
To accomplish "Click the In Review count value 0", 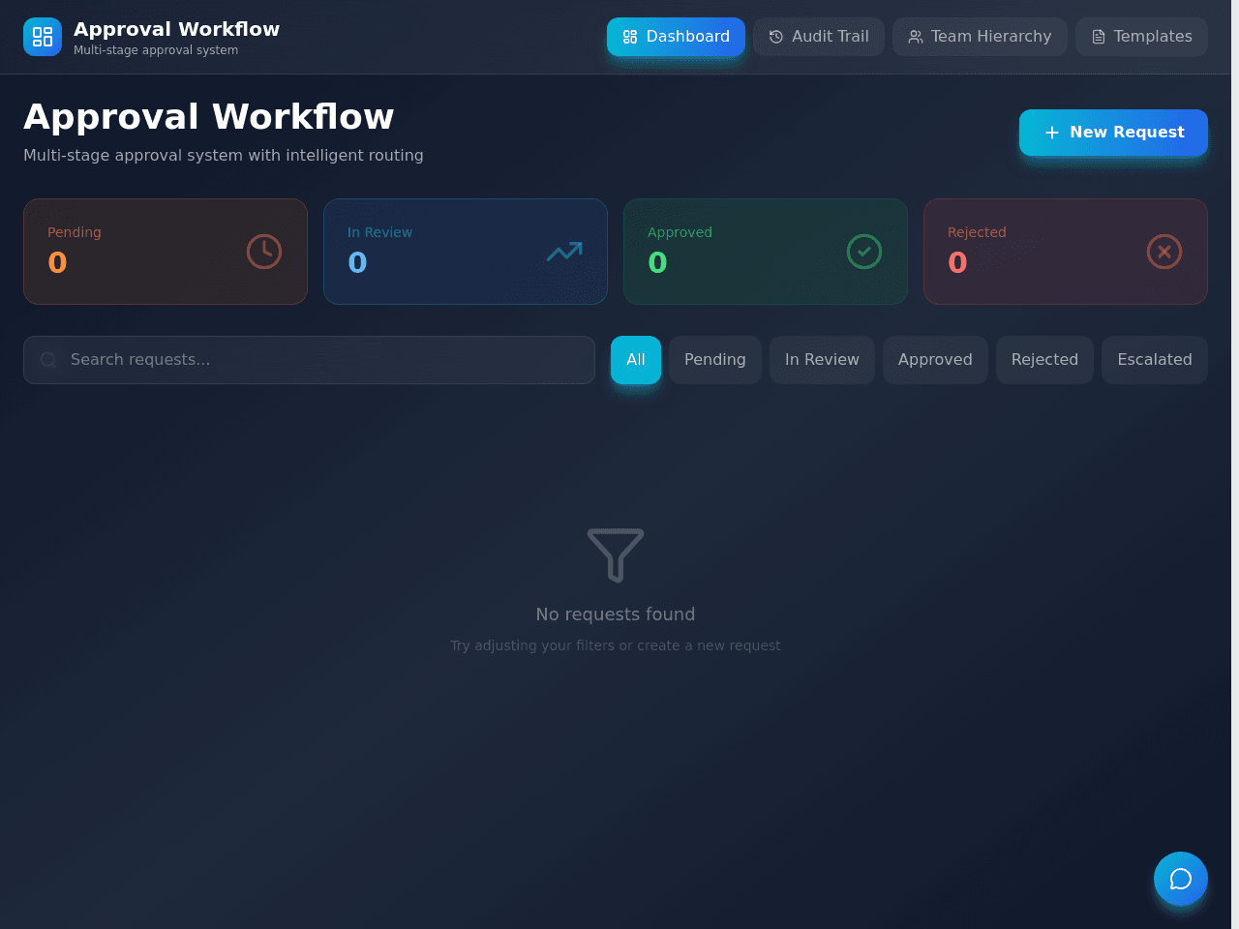I will (357, 263).
